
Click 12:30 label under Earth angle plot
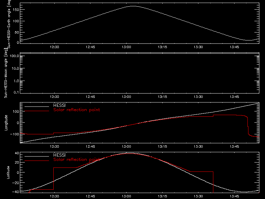click(x=54, y=47)
